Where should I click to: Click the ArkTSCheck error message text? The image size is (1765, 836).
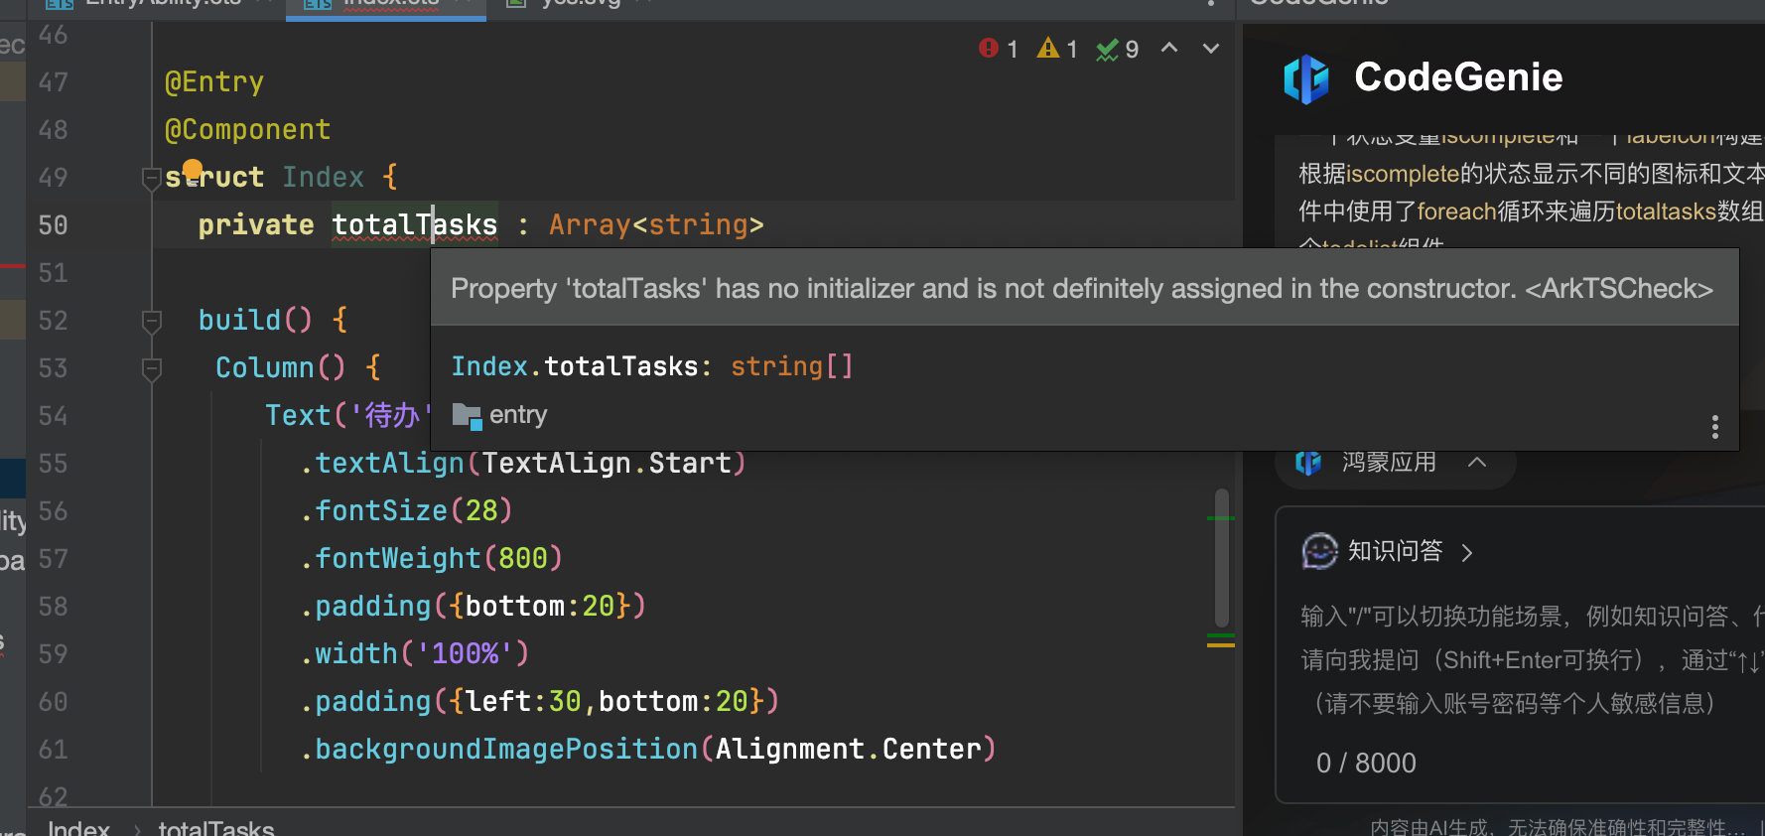coord(1082,289)
